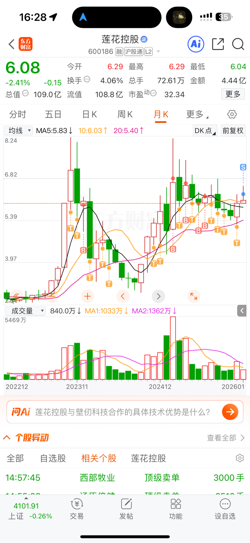Open the 发帖 post icon
250x543 pixels.
(126, 509)
